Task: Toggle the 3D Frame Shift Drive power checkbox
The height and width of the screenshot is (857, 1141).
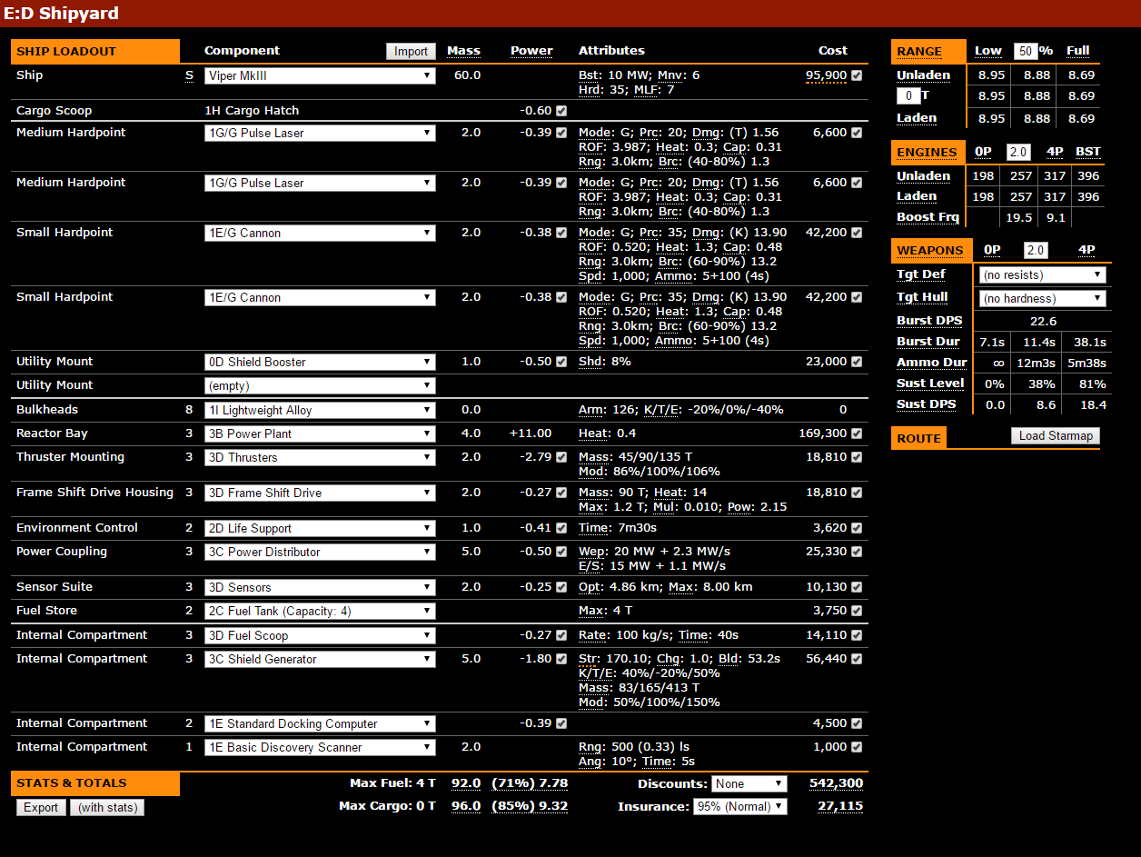Action: [561, 493]
